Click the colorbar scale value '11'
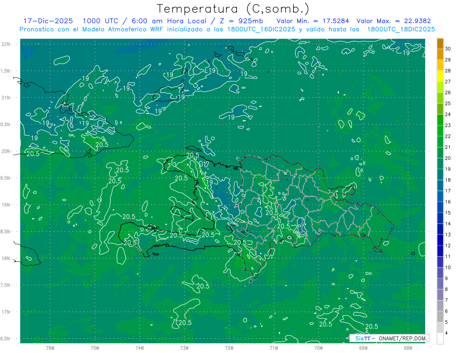 tap(448, 257)
